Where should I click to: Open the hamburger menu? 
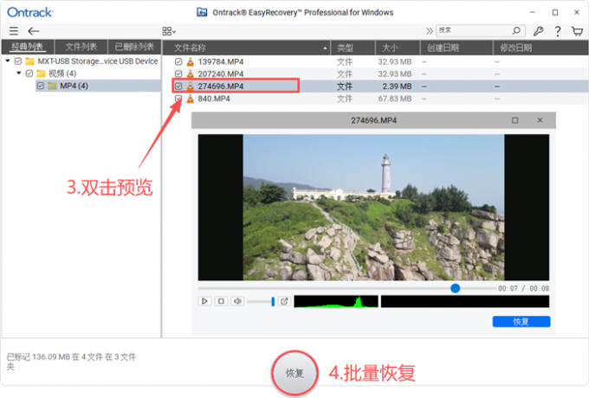coord(14,31)
